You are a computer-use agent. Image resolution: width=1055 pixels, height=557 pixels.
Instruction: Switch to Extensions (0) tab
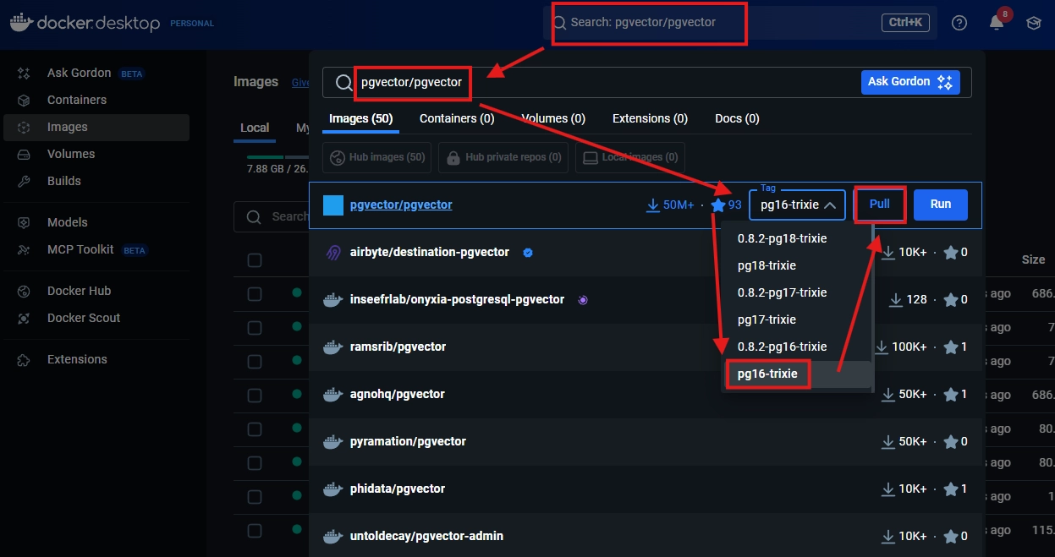click(650, 119)
